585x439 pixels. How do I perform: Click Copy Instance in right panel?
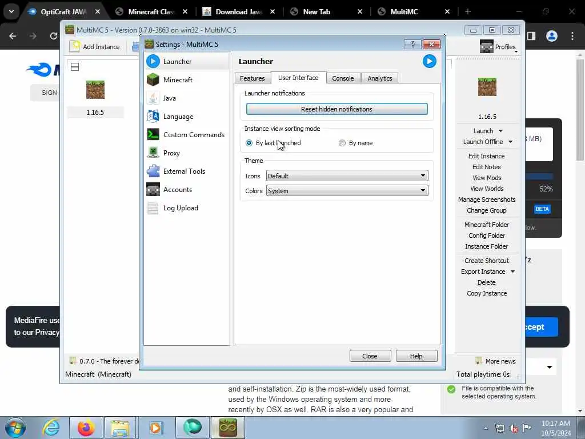[x=487, y=293]
